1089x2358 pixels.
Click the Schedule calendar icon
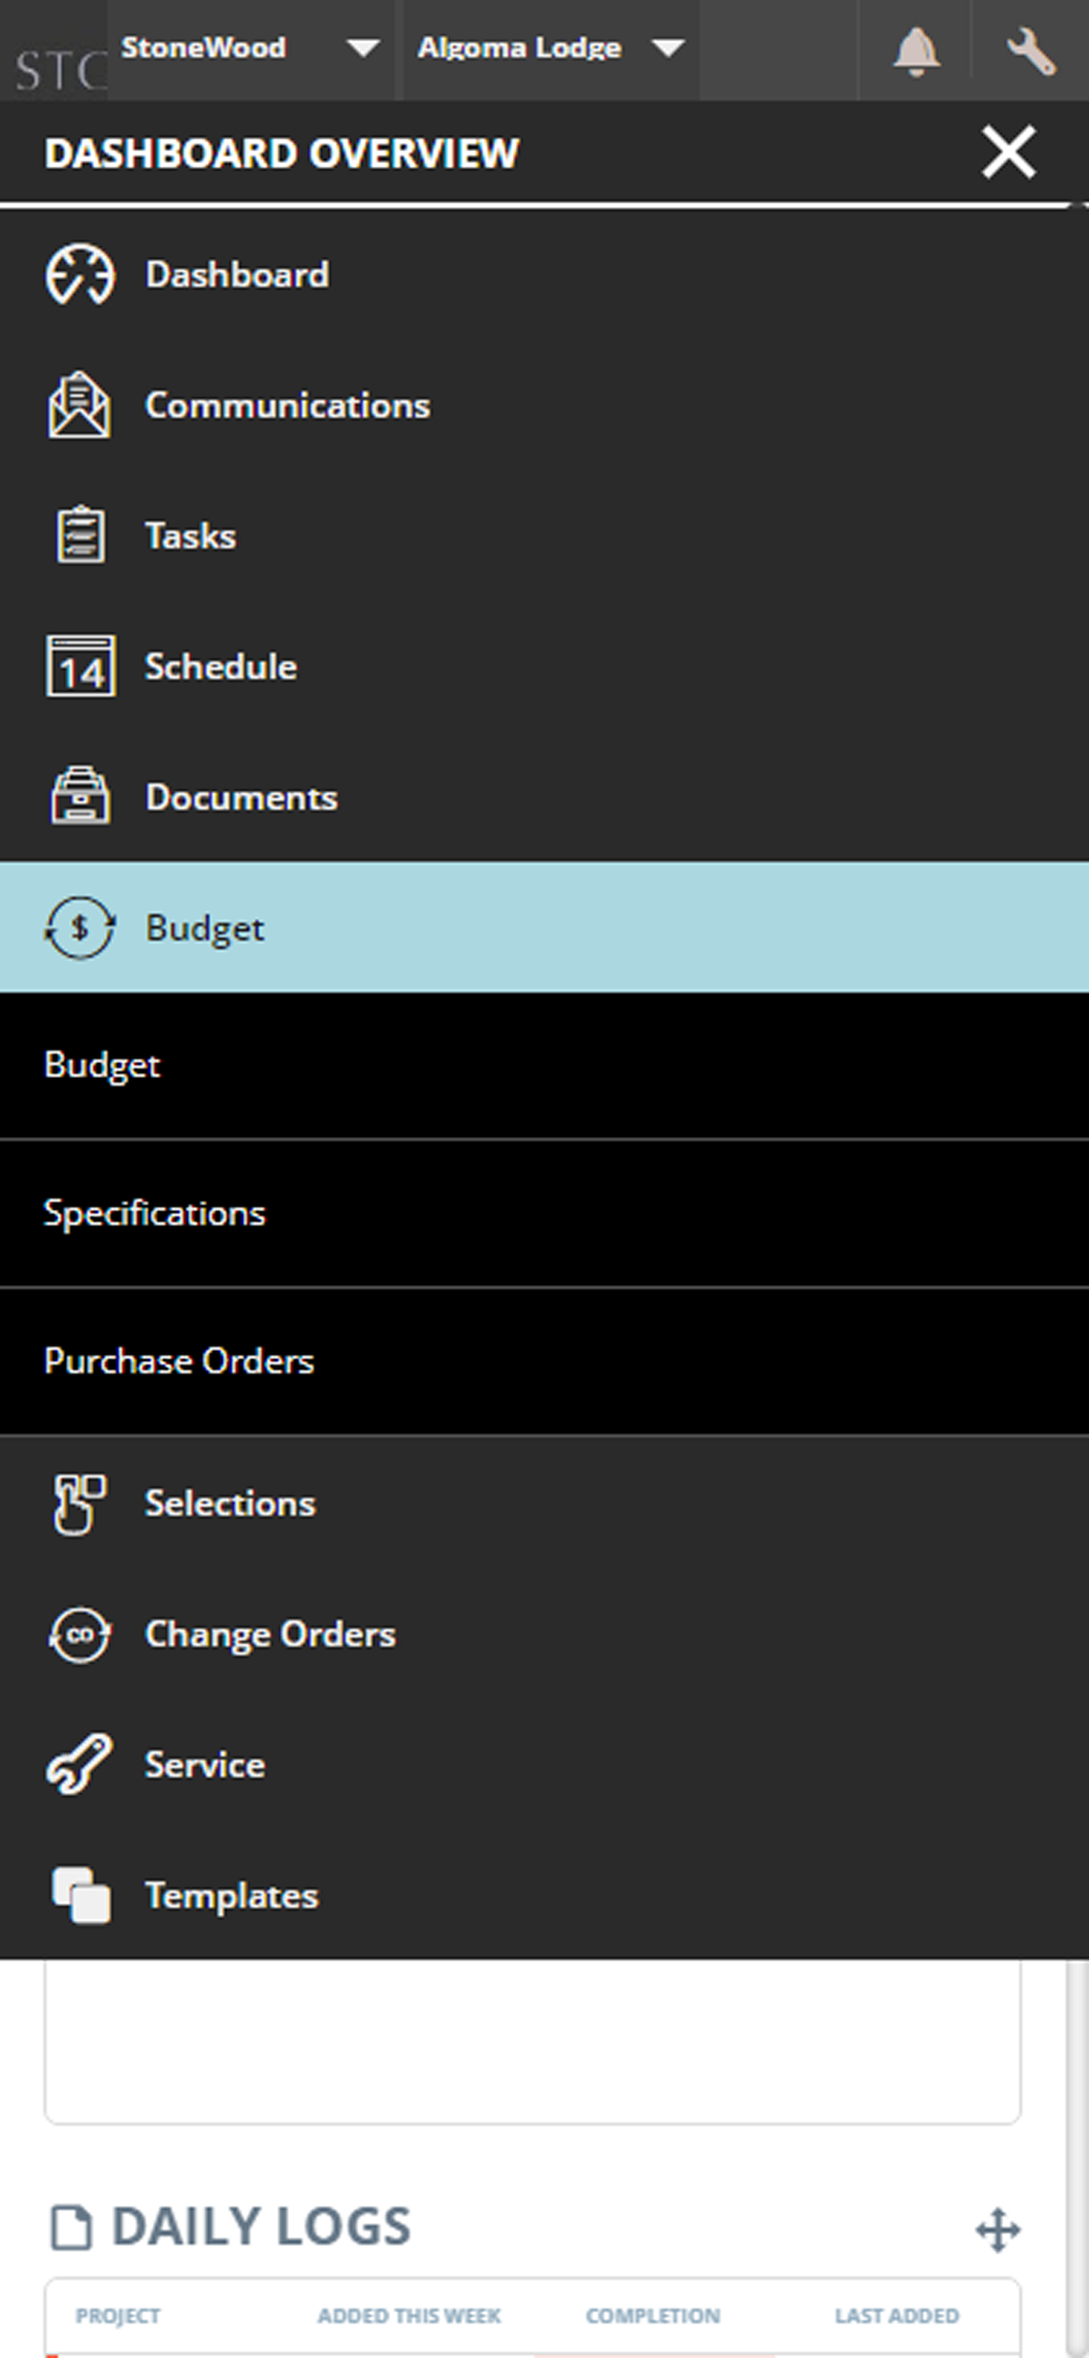[x=81, y=667]
